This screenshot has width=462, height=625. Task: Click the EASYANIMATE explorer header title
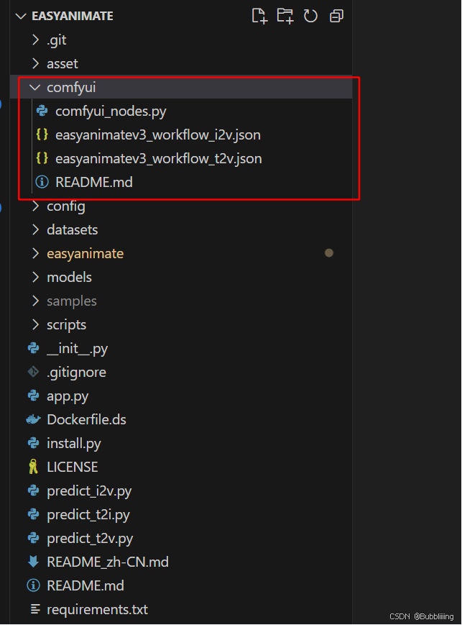pyautogui.click(x=73, y=17)
